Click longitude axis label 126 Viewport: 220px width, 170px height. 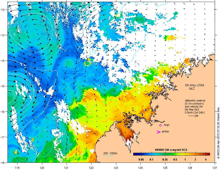coord(190,168)
